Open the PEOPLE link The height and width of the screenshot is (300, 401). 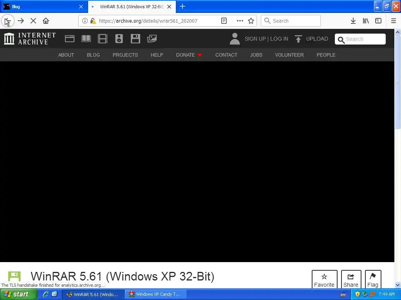click(326, 55)
